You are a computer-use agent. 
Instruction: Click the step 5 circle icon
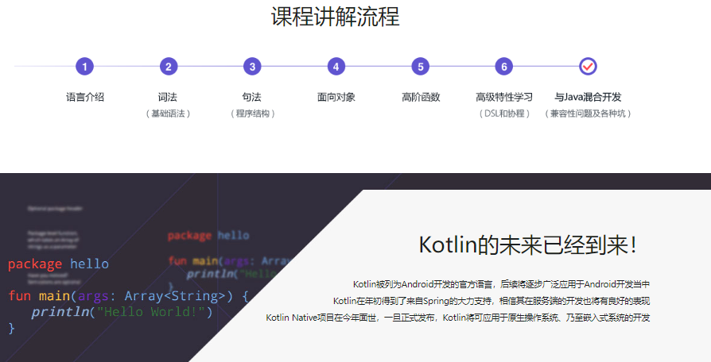point(421,67)
